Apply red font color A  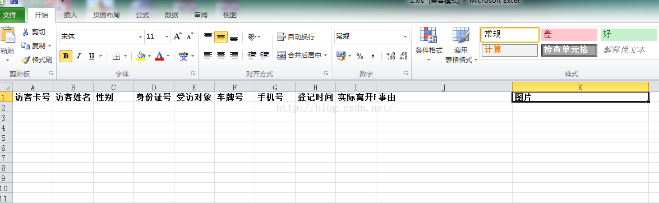tap(159, 56)
